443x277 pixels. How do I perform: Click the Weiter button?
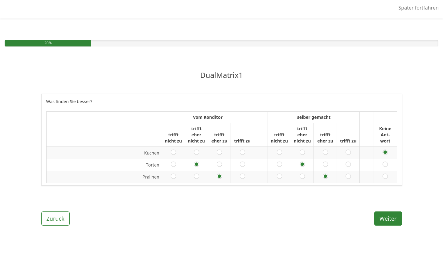(388, 219)
